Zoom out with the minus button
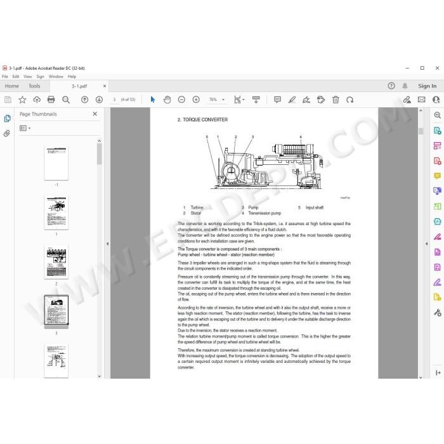The width and height of the screenshot is (444, 444). pos(181,100)
